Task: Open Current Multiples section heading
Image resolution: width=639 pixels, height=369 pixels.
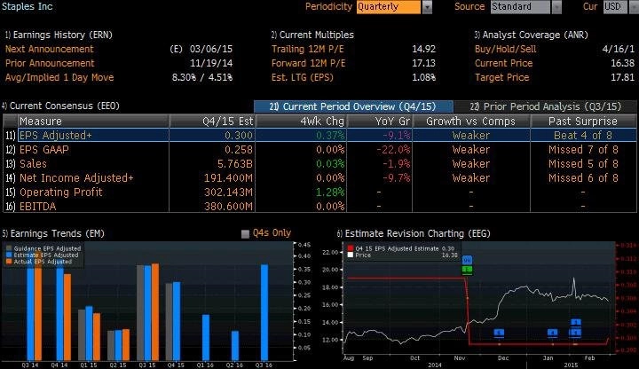Action: pyautogui.click(x=312, y=35)
